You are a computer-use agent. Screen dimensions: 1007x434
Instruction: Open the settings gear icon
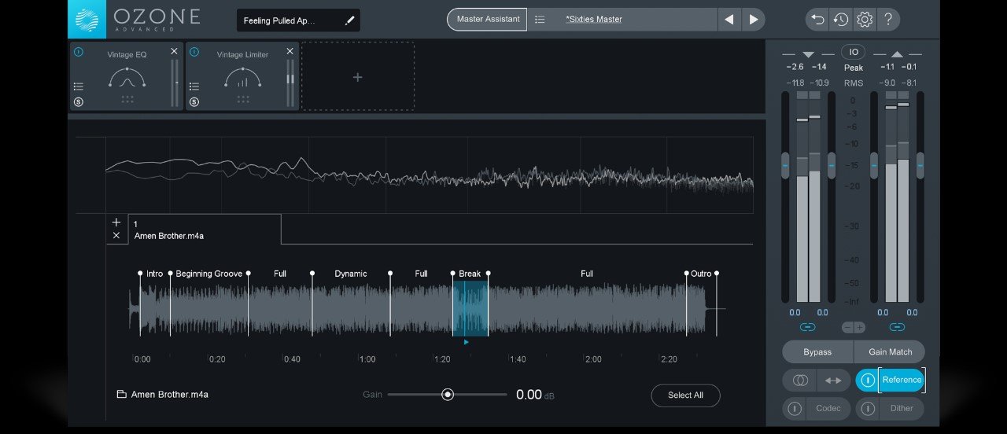(865, 20)
